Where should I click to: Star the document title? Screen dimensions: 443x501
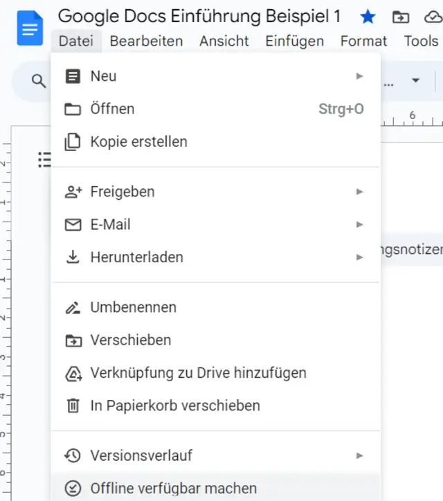pyautogui.click(x=368, y=17)
